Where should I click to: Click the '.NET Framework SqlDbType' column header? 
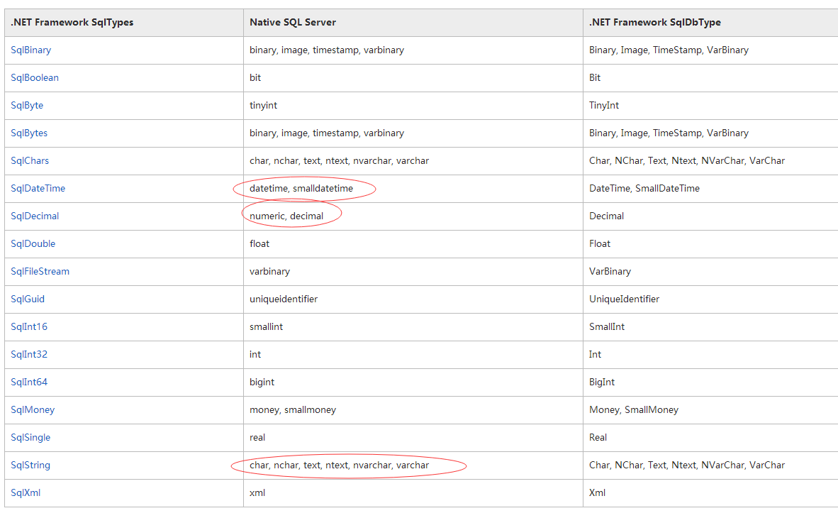(x=655, y=23)
